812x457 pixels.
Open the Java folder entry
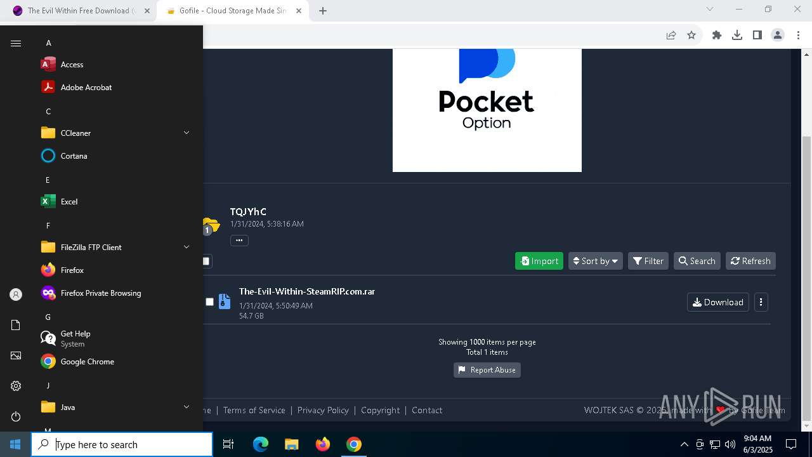(x=114, y=407)
